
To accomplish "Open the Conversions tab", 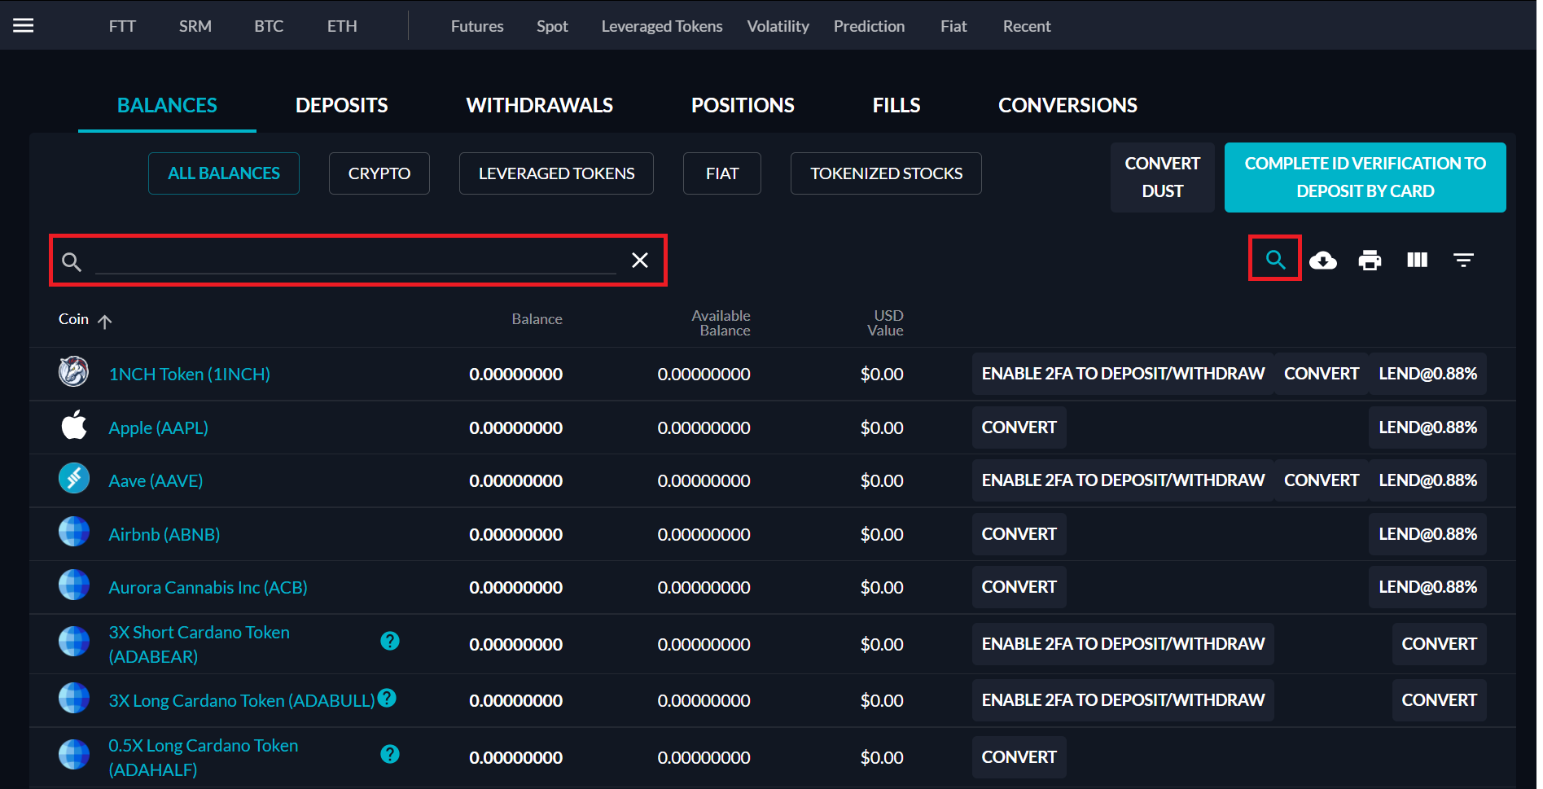I will point(1067,105).
